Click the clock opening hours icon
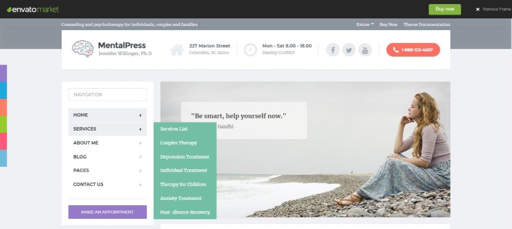This screenshot has height=229, width=512. (x=250, y=50)
